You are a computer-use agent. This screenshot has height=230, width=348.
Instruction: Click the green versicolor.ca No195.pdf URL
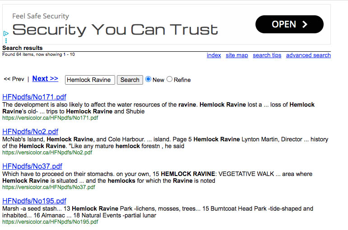click(x=50, y=222)
